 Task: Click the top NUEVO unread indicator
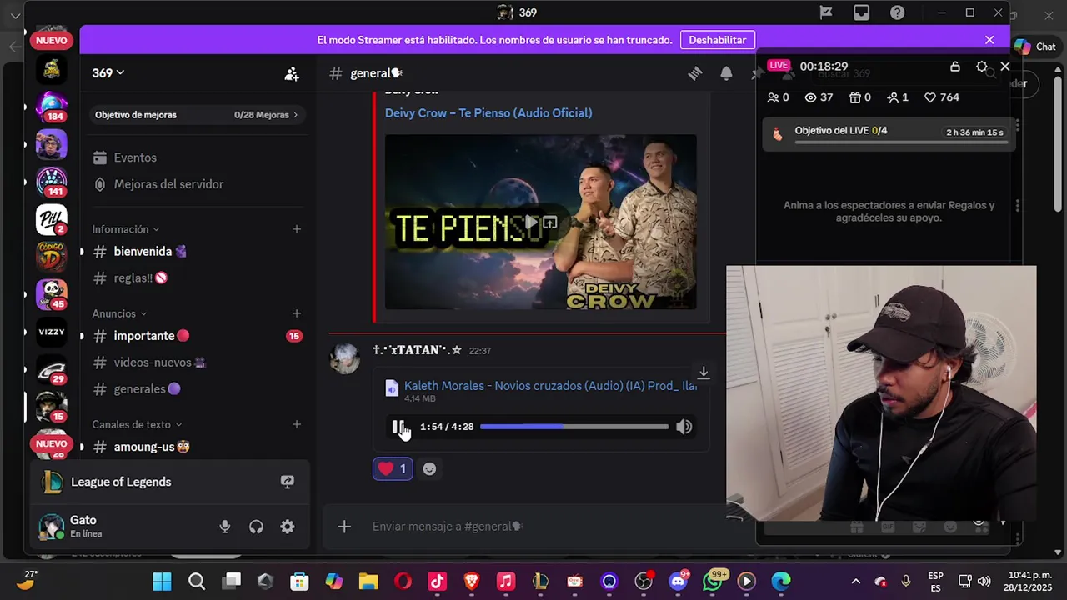tap(51, 41)
